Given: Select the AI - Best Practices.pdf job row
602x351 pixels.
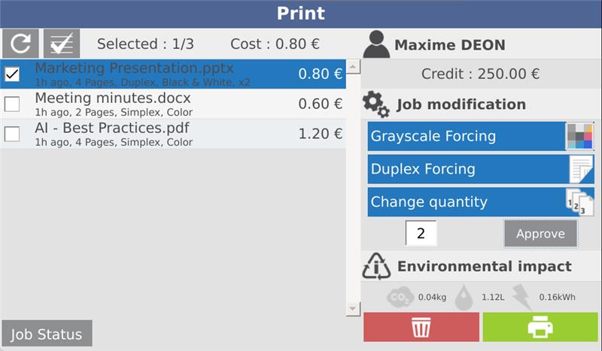Looking at the screenshot, I should (173, 134).
